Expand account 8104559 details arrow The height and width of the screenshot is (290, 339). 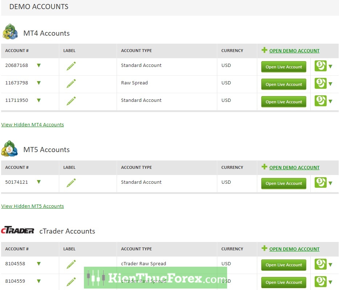(x=39, y=281)
